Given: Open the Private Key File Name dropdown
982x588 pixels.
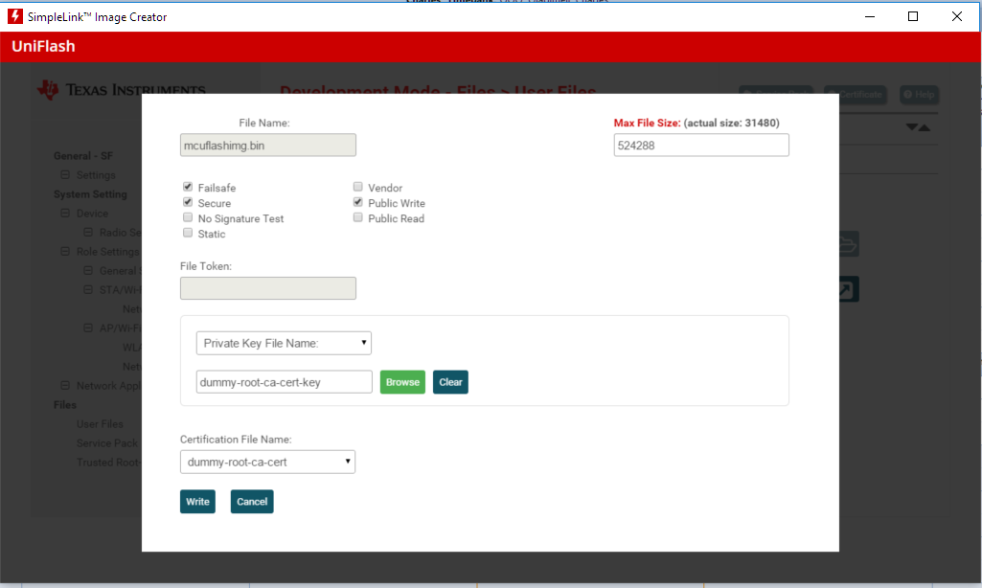Looking at the screenshot, I should click(284, 343).
